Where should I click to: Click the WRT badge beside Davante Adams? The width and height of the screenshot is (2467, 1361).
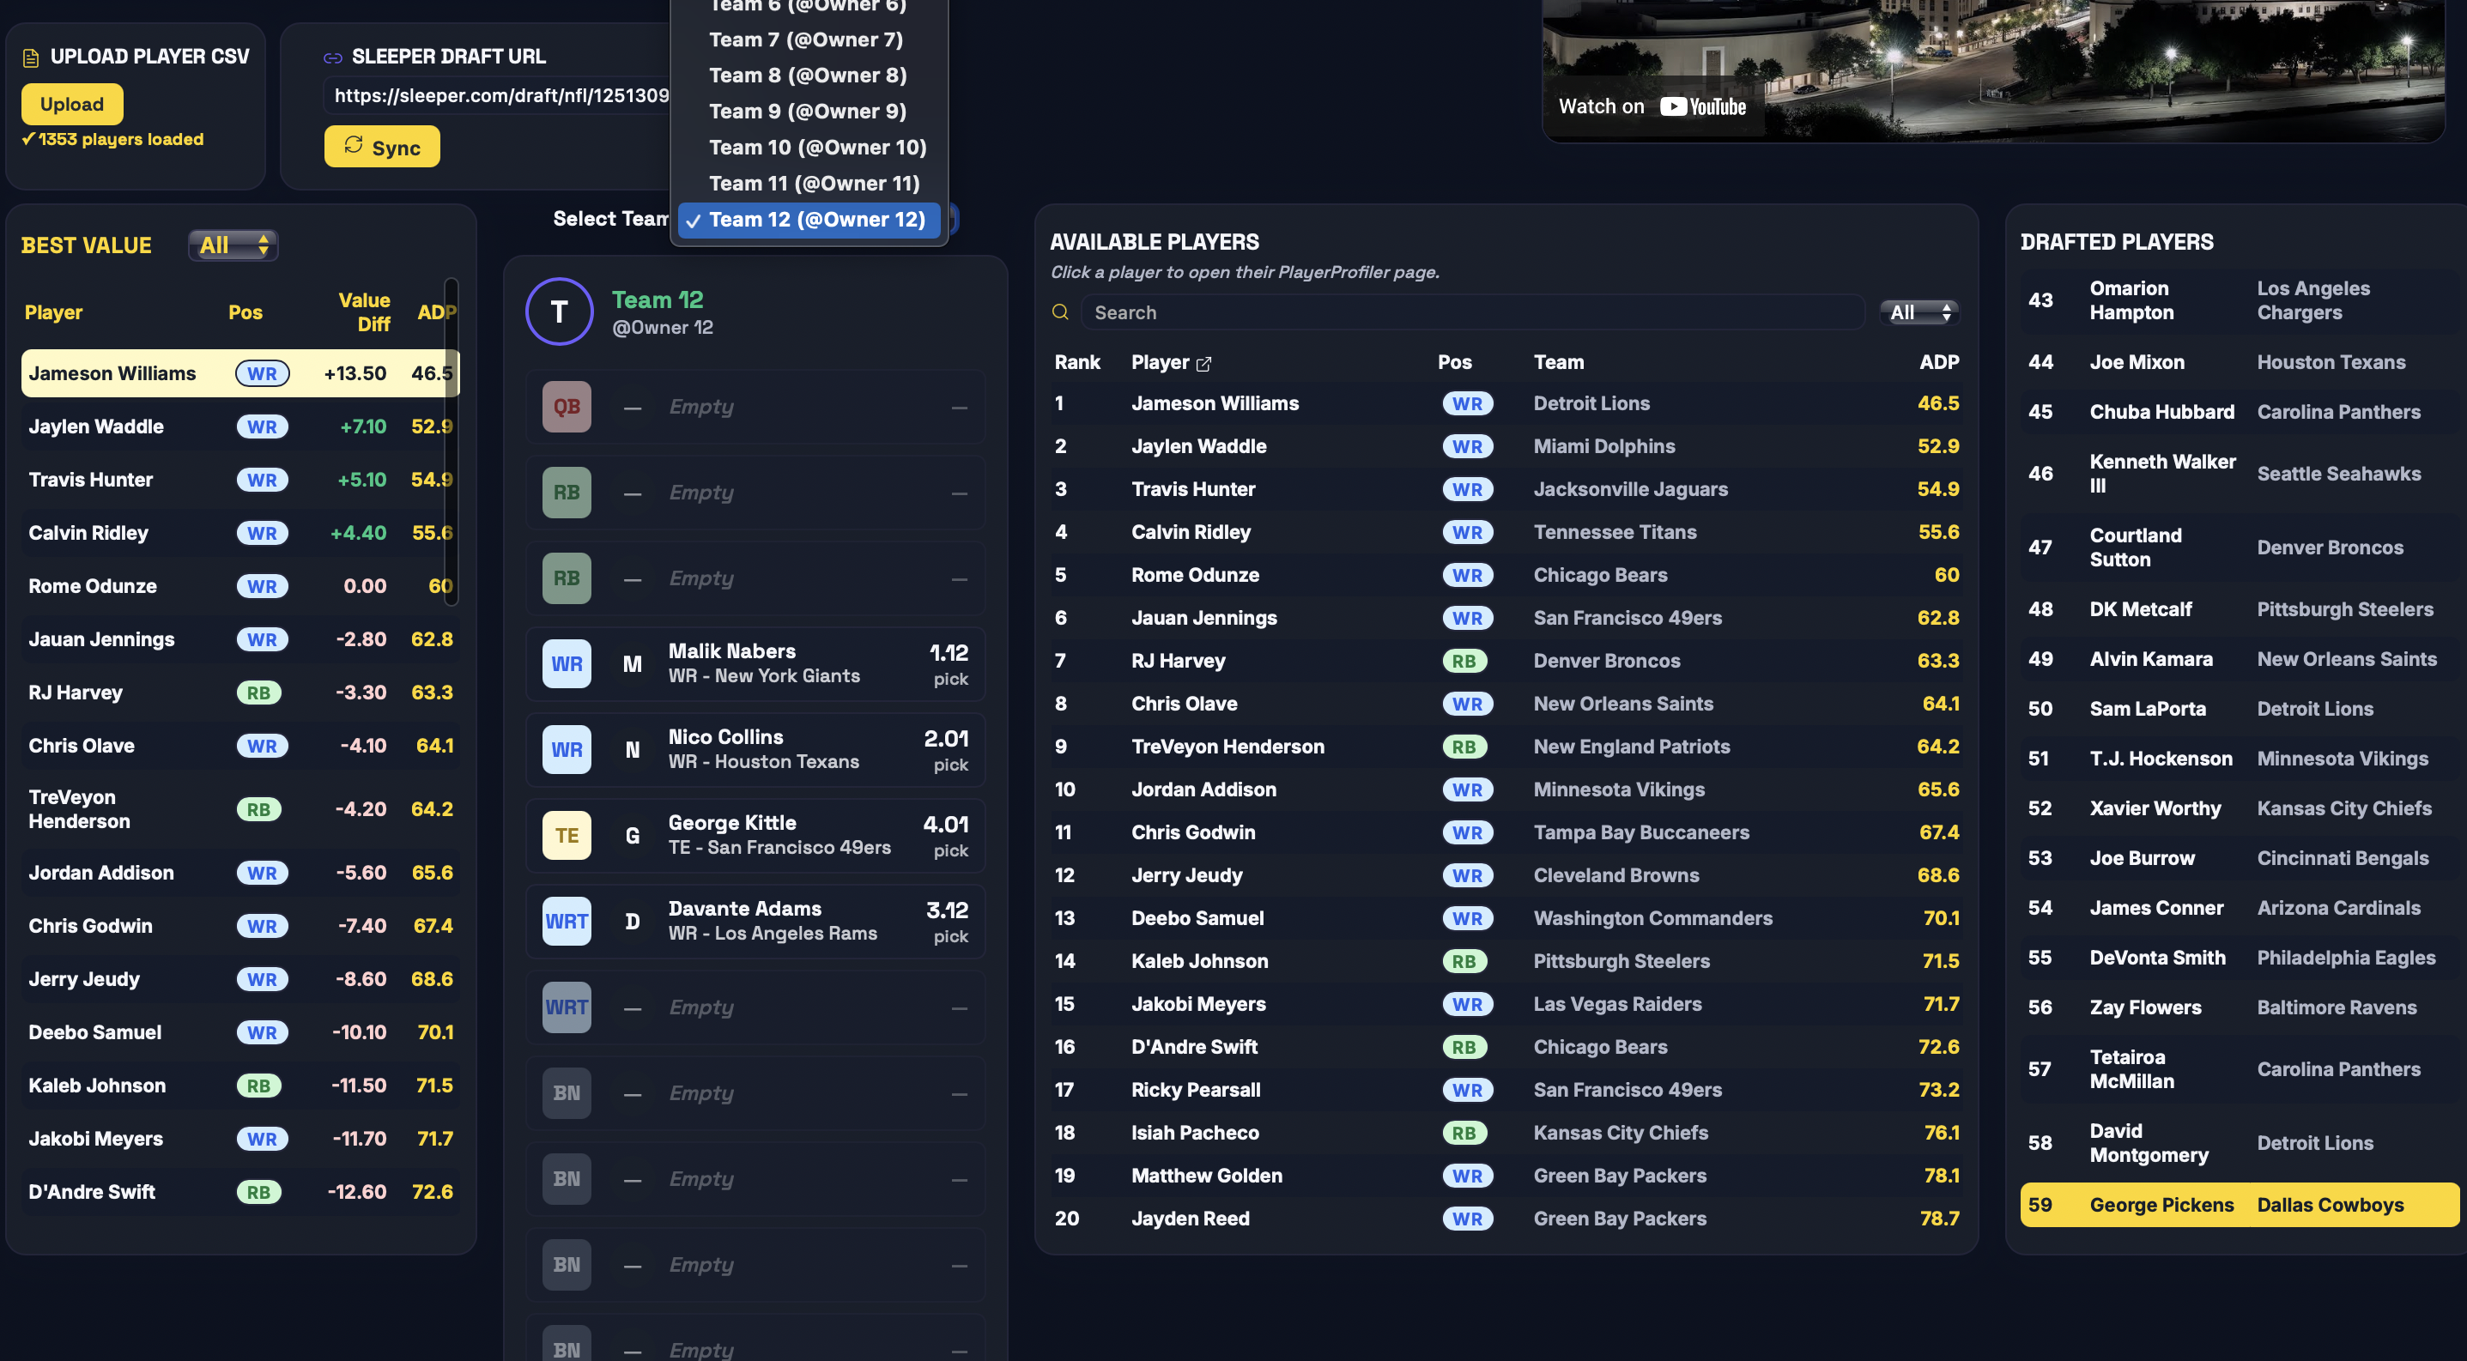[567, 922]
